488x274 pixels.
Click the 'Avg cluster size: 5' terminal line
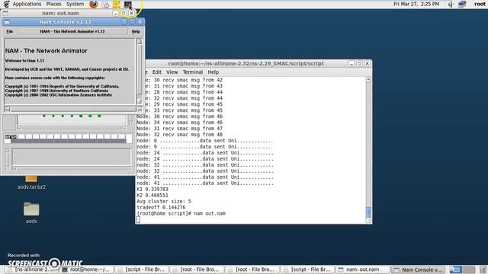(164, 201)
